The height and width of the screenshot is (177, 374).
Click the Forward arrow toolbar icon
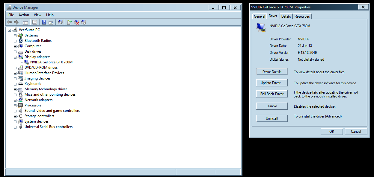click(x=16, y=22)
